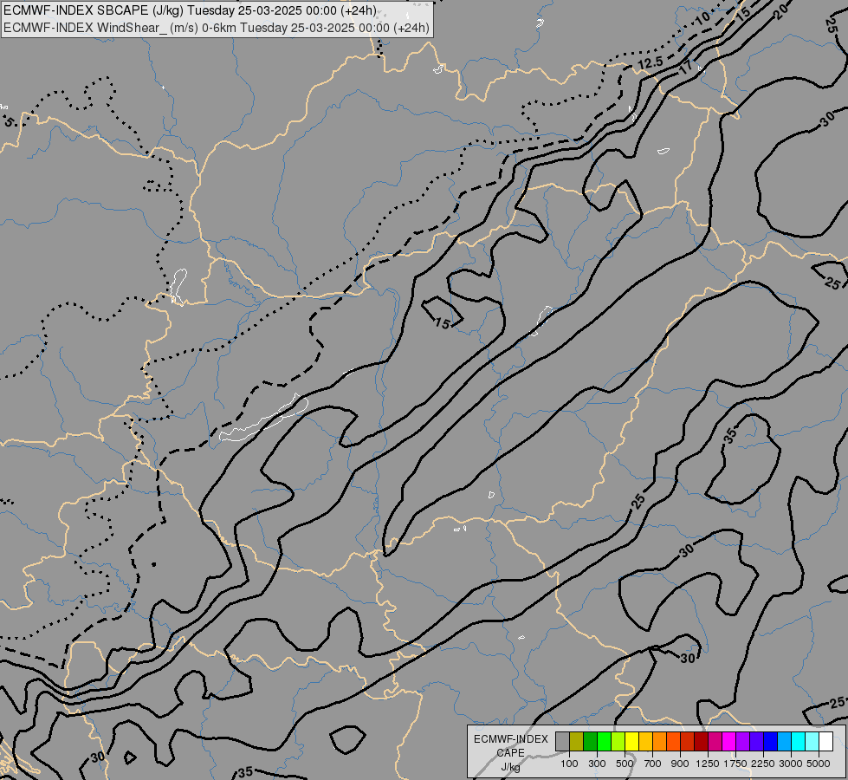Click the 1750 legend scale value

click(x=735, y=764)
